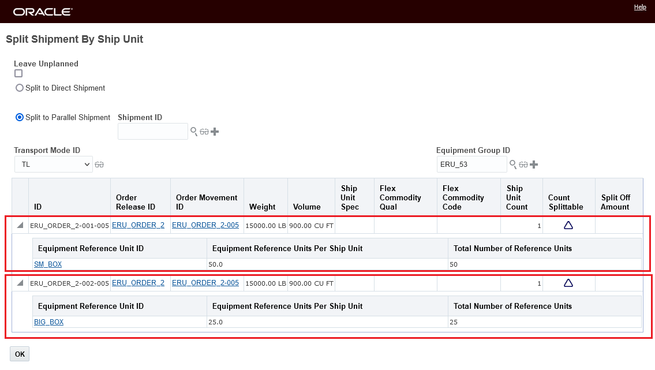Click the glasses icon beside Transport Mode ID

pos(99,165)
